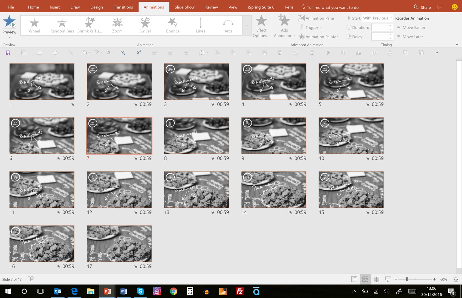Click Move Later in Timing group
Viewport: 462px width, 298px height.
click(x=410, y=37)
